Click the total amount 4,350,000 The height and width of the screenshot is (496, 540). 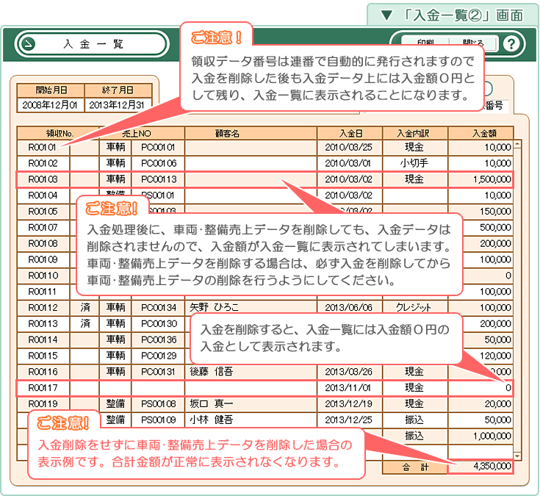click(x=492, y=467)
